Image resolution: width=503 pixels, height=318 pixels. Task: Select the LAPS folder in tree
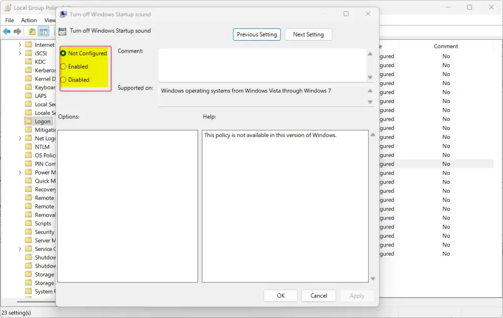coord(40,96)
